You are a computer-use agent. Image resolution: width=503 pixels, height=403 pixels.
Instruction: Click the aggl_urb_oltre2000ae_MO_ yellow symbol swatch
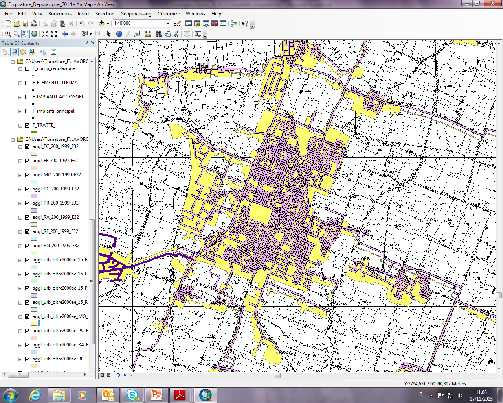pyautogui.click(x=34, y=324)
